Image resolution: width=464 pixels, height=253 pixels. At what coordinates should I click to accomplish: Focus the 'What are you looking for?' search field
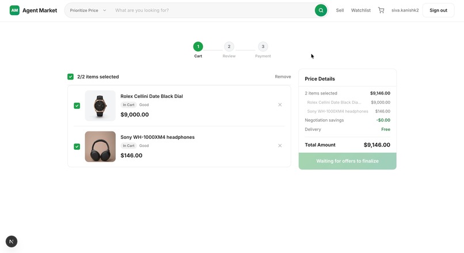tap(213, 10)
